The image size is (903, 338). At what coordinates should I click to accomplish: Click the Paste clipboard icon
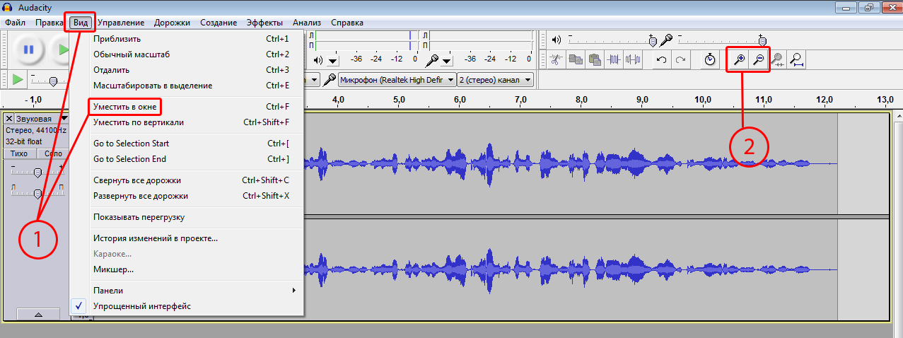pos(594,60)
